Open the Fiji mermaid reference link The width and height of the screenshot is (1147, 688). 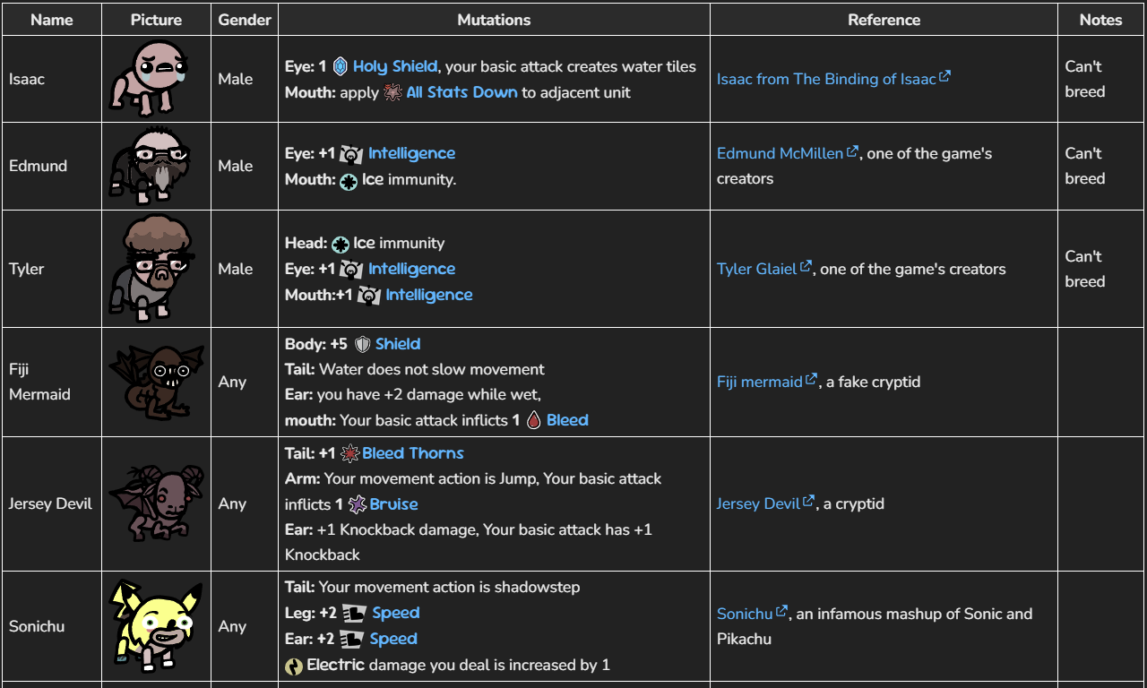[759, 382]
